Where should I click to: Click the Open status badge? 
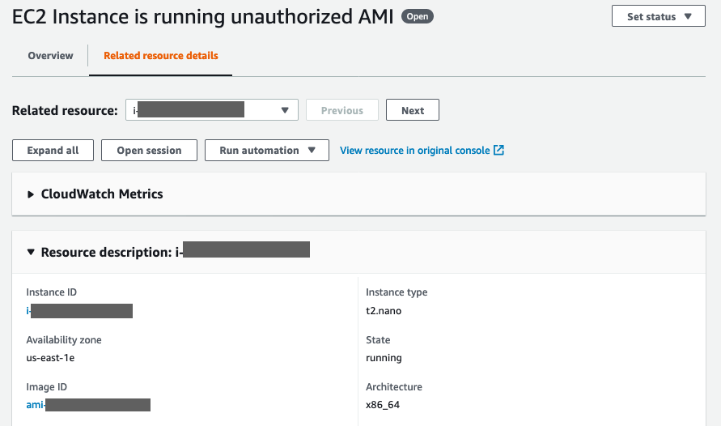click(417, 16)
